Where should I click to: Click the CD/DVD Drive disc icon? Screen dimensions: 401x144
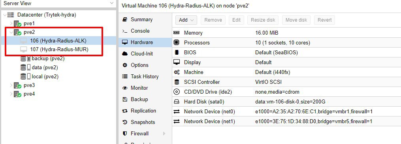(x=177, y=92)
